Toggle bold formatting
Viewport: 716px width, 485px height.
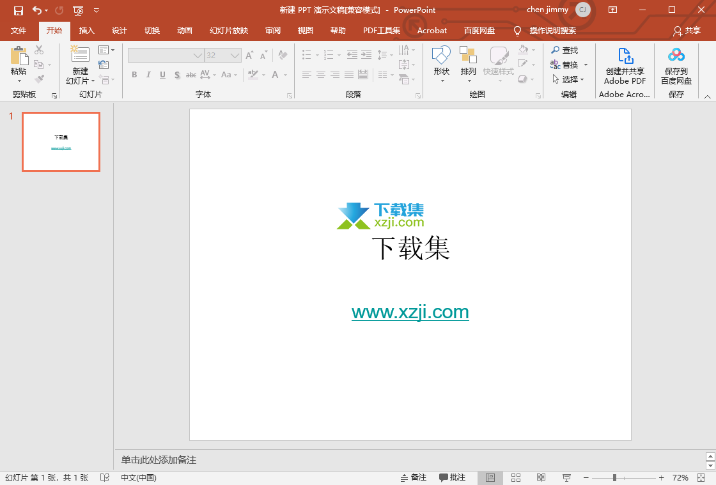(x=134, y=75)
